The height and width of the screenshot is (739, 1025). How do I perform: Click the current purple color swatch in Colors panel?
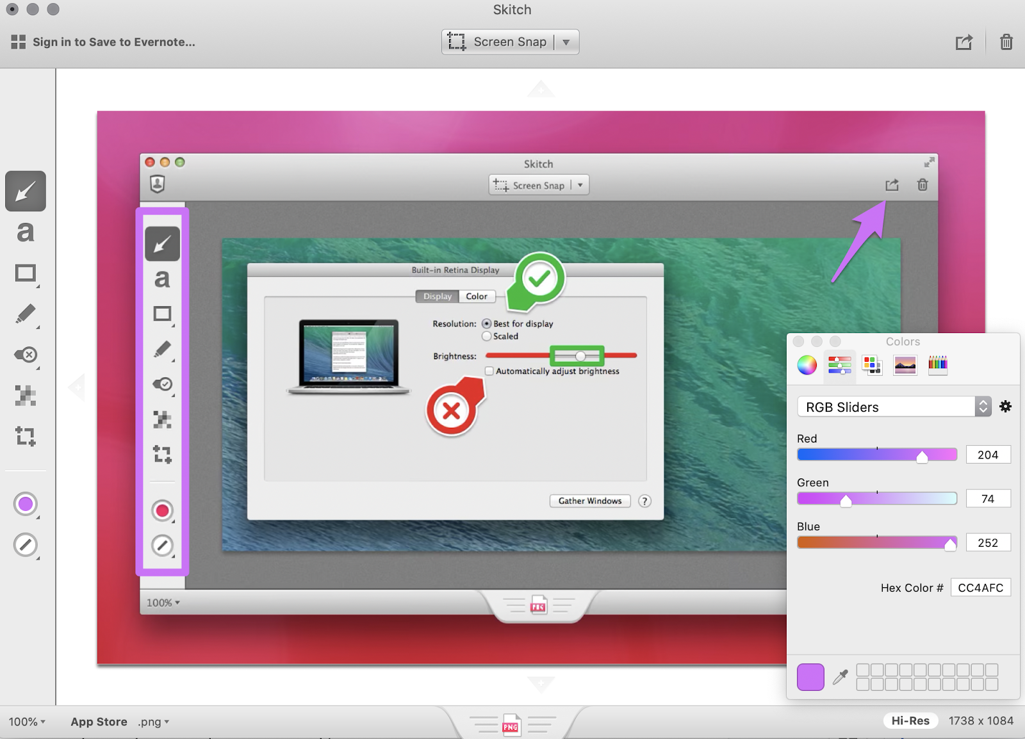point(810,678)
